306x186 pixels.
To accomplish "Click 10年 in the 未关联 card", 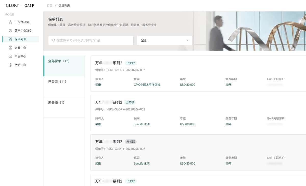I will coord(228,164).
